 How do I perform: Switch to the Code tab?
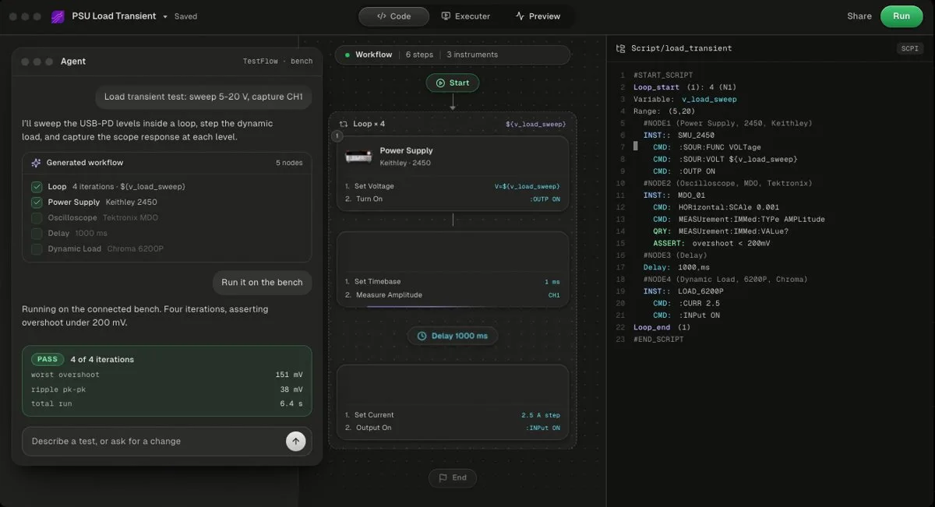pos(393,16)
